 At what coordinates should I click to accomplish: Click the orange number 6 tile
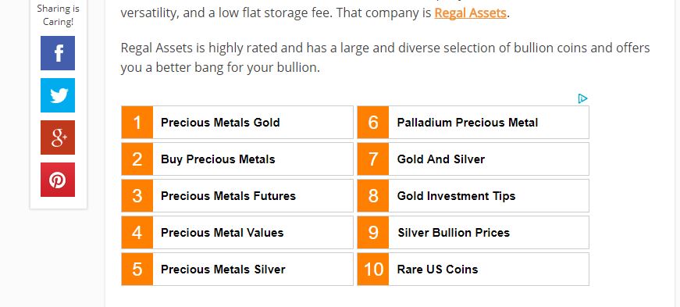click(373, 123)
